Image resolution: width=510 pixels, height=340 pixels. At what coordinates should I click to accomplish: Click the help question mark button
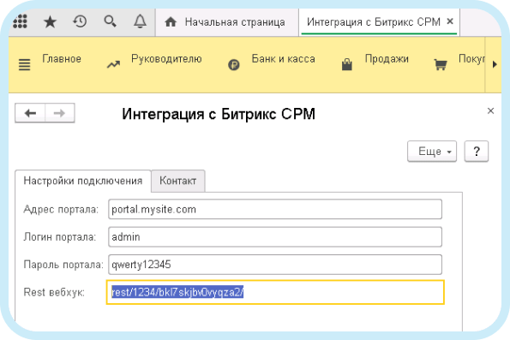coord(477,151)
